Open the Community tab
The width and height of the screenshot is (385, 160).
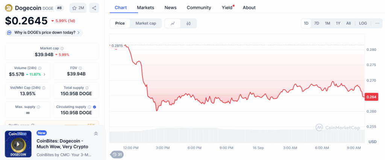tap(199, 8)
